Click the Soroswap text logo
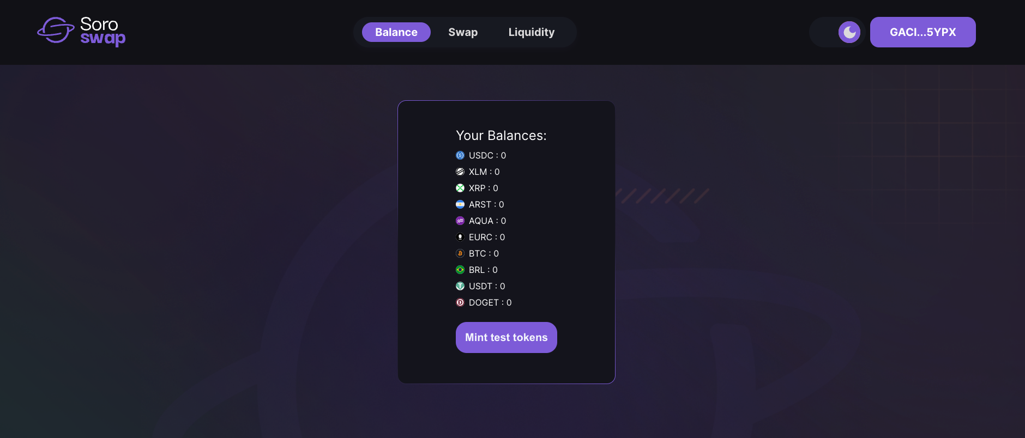This screenshot has height=438, width=1025. coord(102,31)
